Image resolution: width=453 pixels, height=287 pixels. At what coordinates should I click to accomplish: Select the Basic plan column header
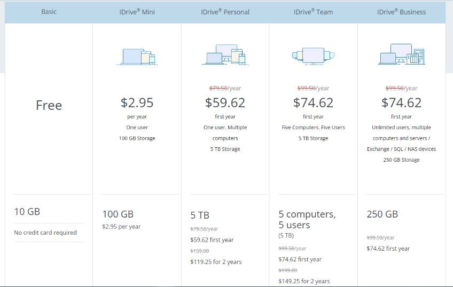point(49,12)
